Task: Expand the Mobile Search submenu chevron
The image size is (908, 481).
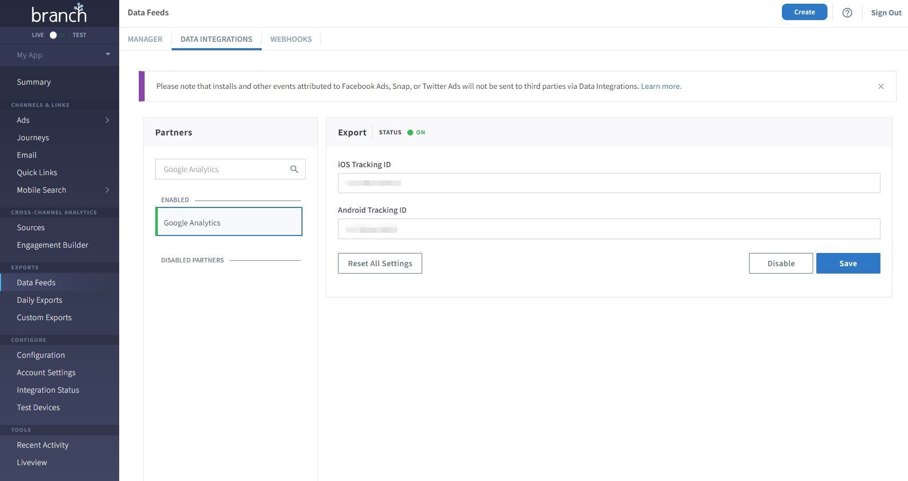Action: coord(108,190)
